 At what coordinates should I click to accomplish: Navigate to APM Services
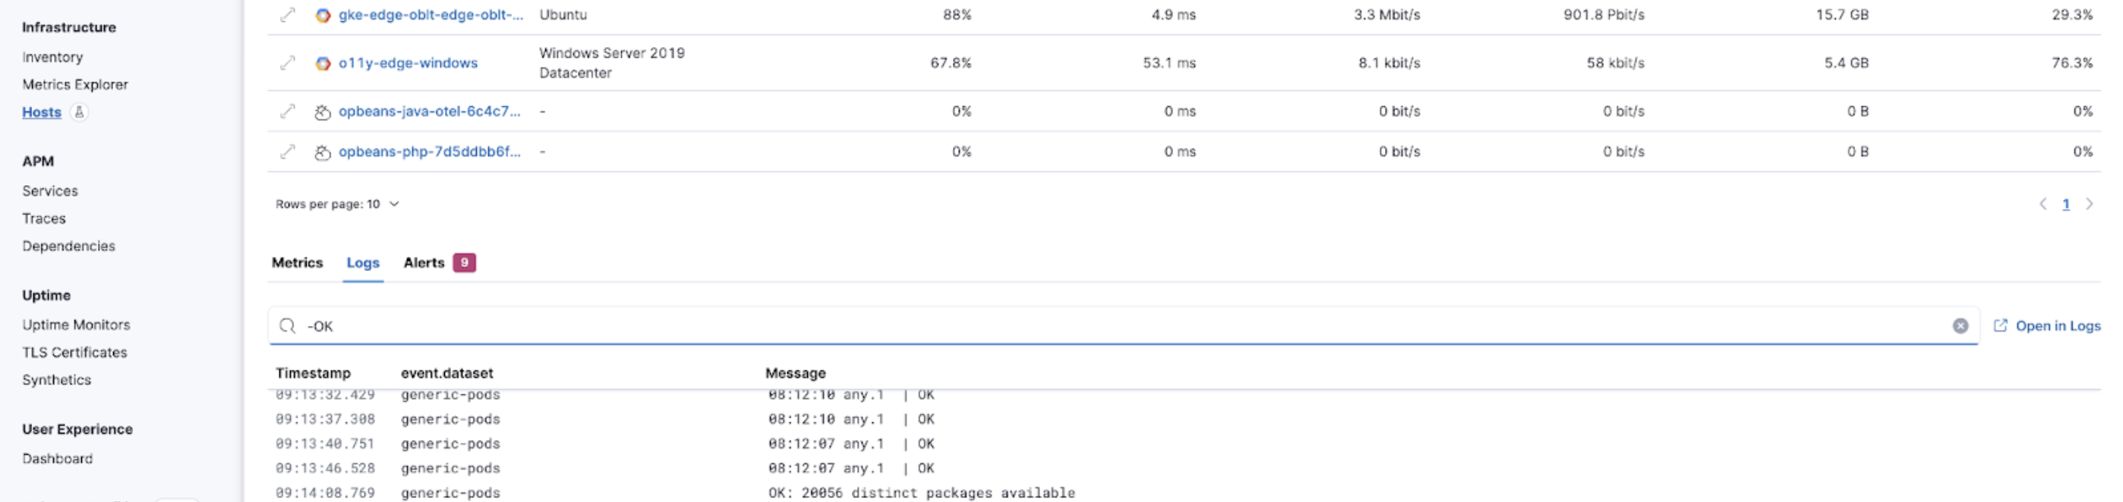[x=50, y=191]
